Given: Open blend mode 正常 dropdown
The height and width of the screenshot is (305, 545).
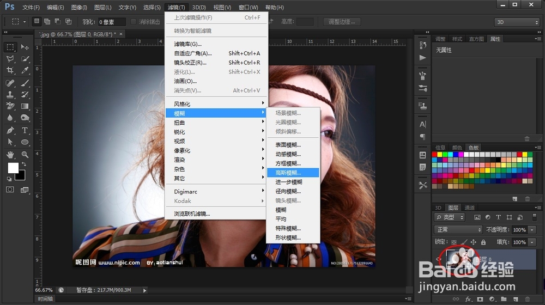Looking at the screenshot, I should pos(458,230).
